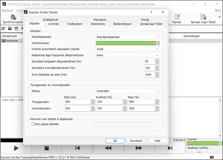Click the first small toolbar icon left of save

tap(3, 28)
